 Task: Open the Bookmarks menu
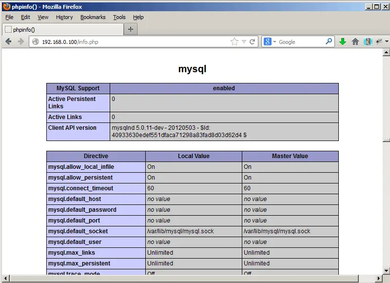point(93,17)
